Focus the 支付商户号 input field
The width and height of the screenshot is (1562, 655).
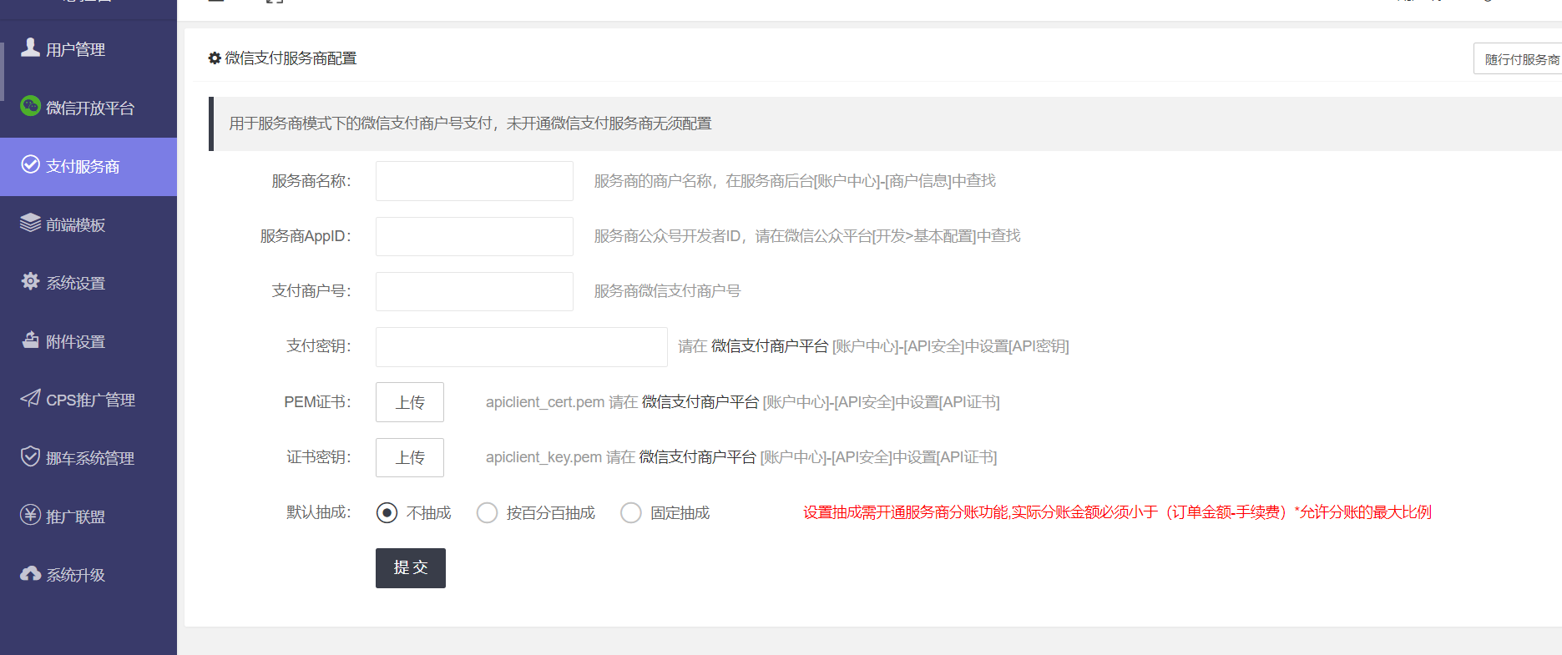click(x=474, y=291)
